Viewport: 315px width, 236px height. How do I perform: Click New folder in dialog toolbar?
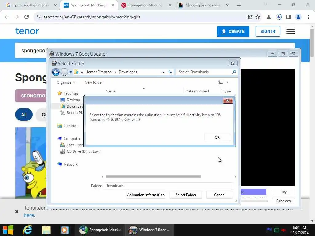coord(94,82)
